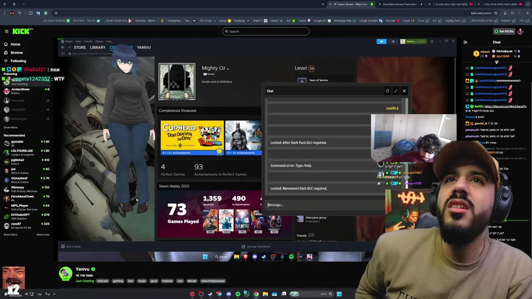Viewport: 532px width, 299px height.
Task: Open YANIVU tab in streamed Steam window
Action: point(144,47)
